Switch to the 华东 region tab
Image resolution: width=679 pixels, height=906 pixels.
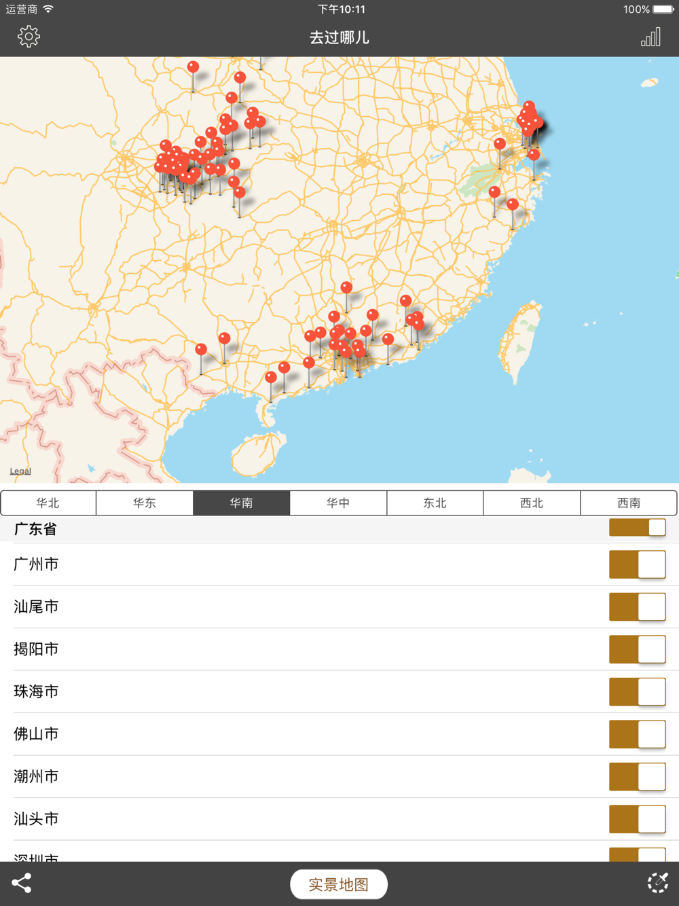point(145,503)
